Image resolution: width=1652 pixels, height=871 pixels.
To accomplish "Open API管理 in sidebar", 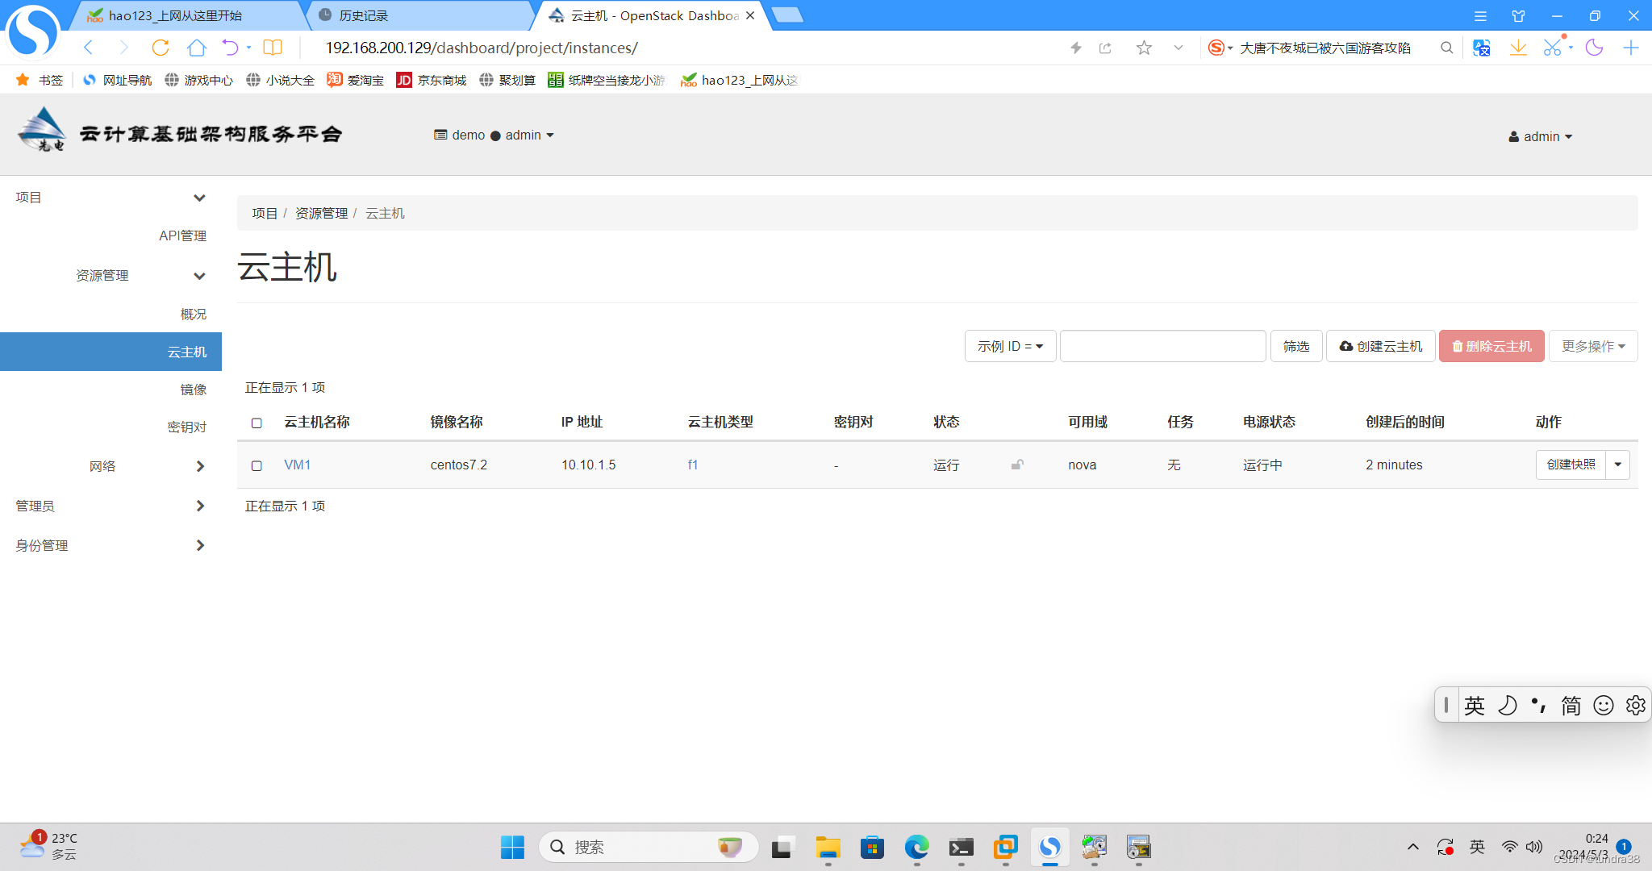I will pos(182,235).
